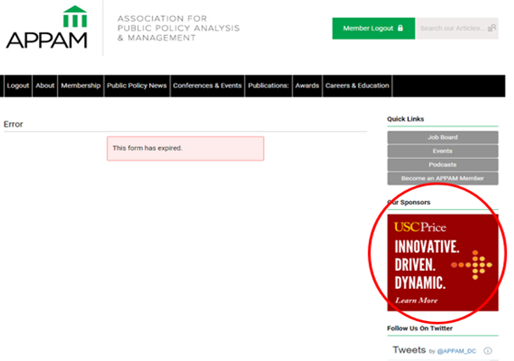Click the Error heading text
Image resolution: width=514 pixels, height=361 pixels.
13,124
